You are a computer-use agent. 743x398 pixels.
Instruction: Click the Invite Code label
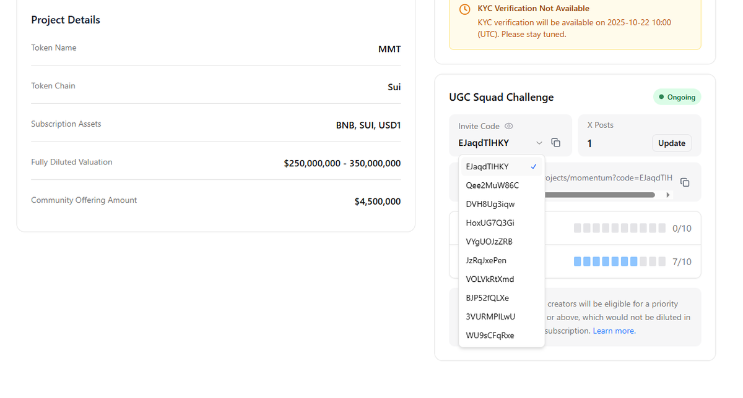coord(479,126)
